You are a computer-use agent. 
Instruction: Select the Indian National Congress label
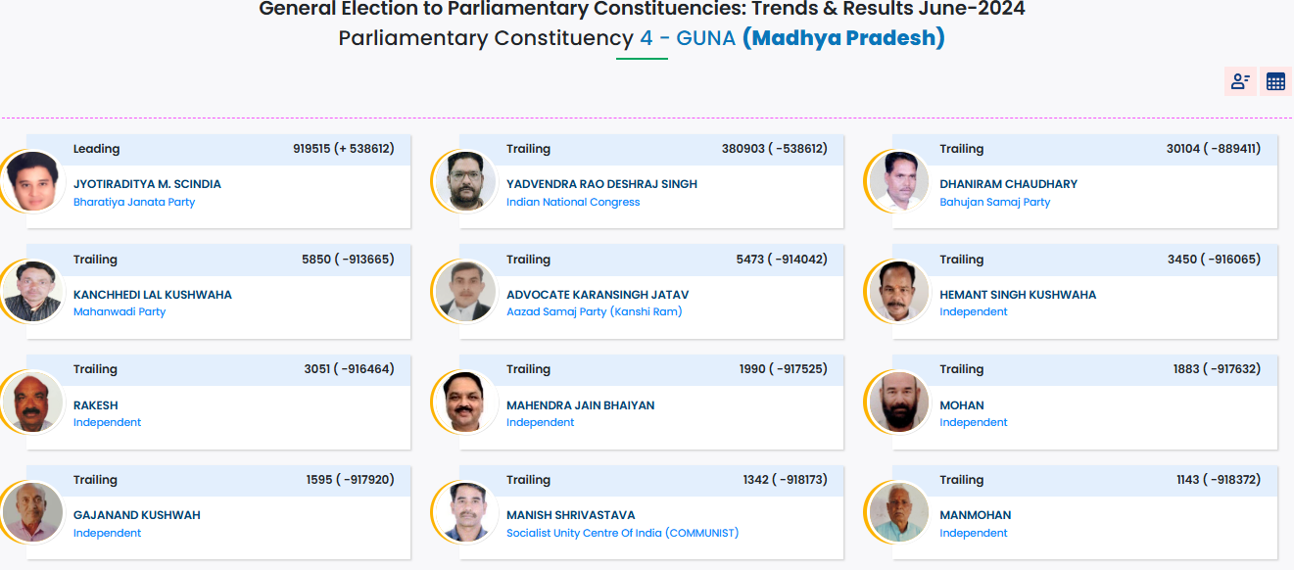click(573, 202)
